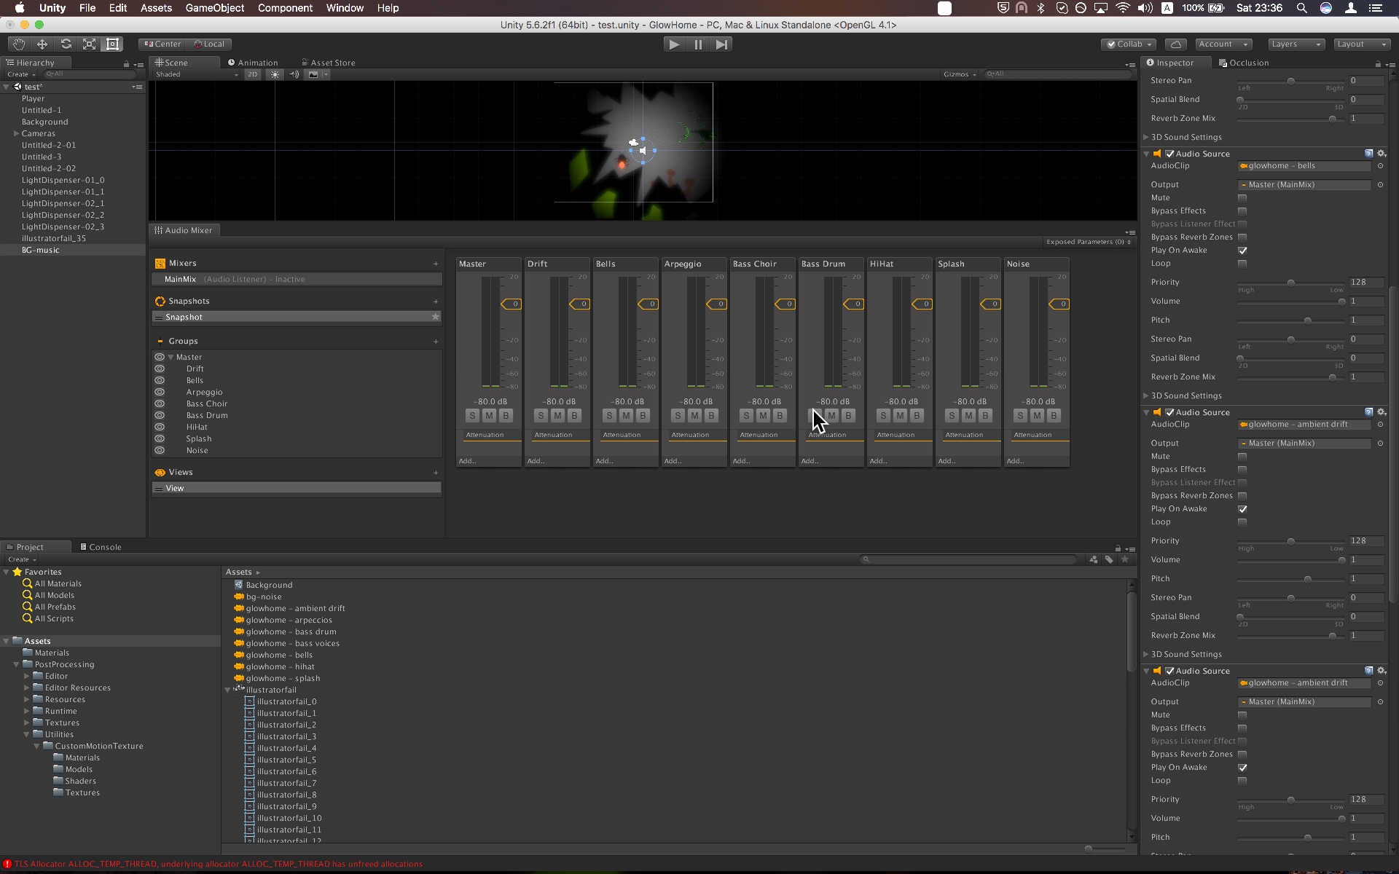
Task: Switch to the Animation tab
Action: pyautogui.click(x=253, y=63)
